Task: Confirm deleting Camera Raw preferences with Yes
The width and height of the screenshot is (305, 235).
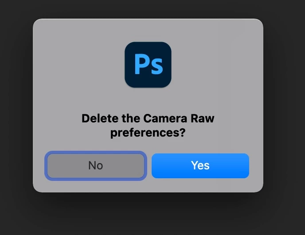Action: pos(200,165)
